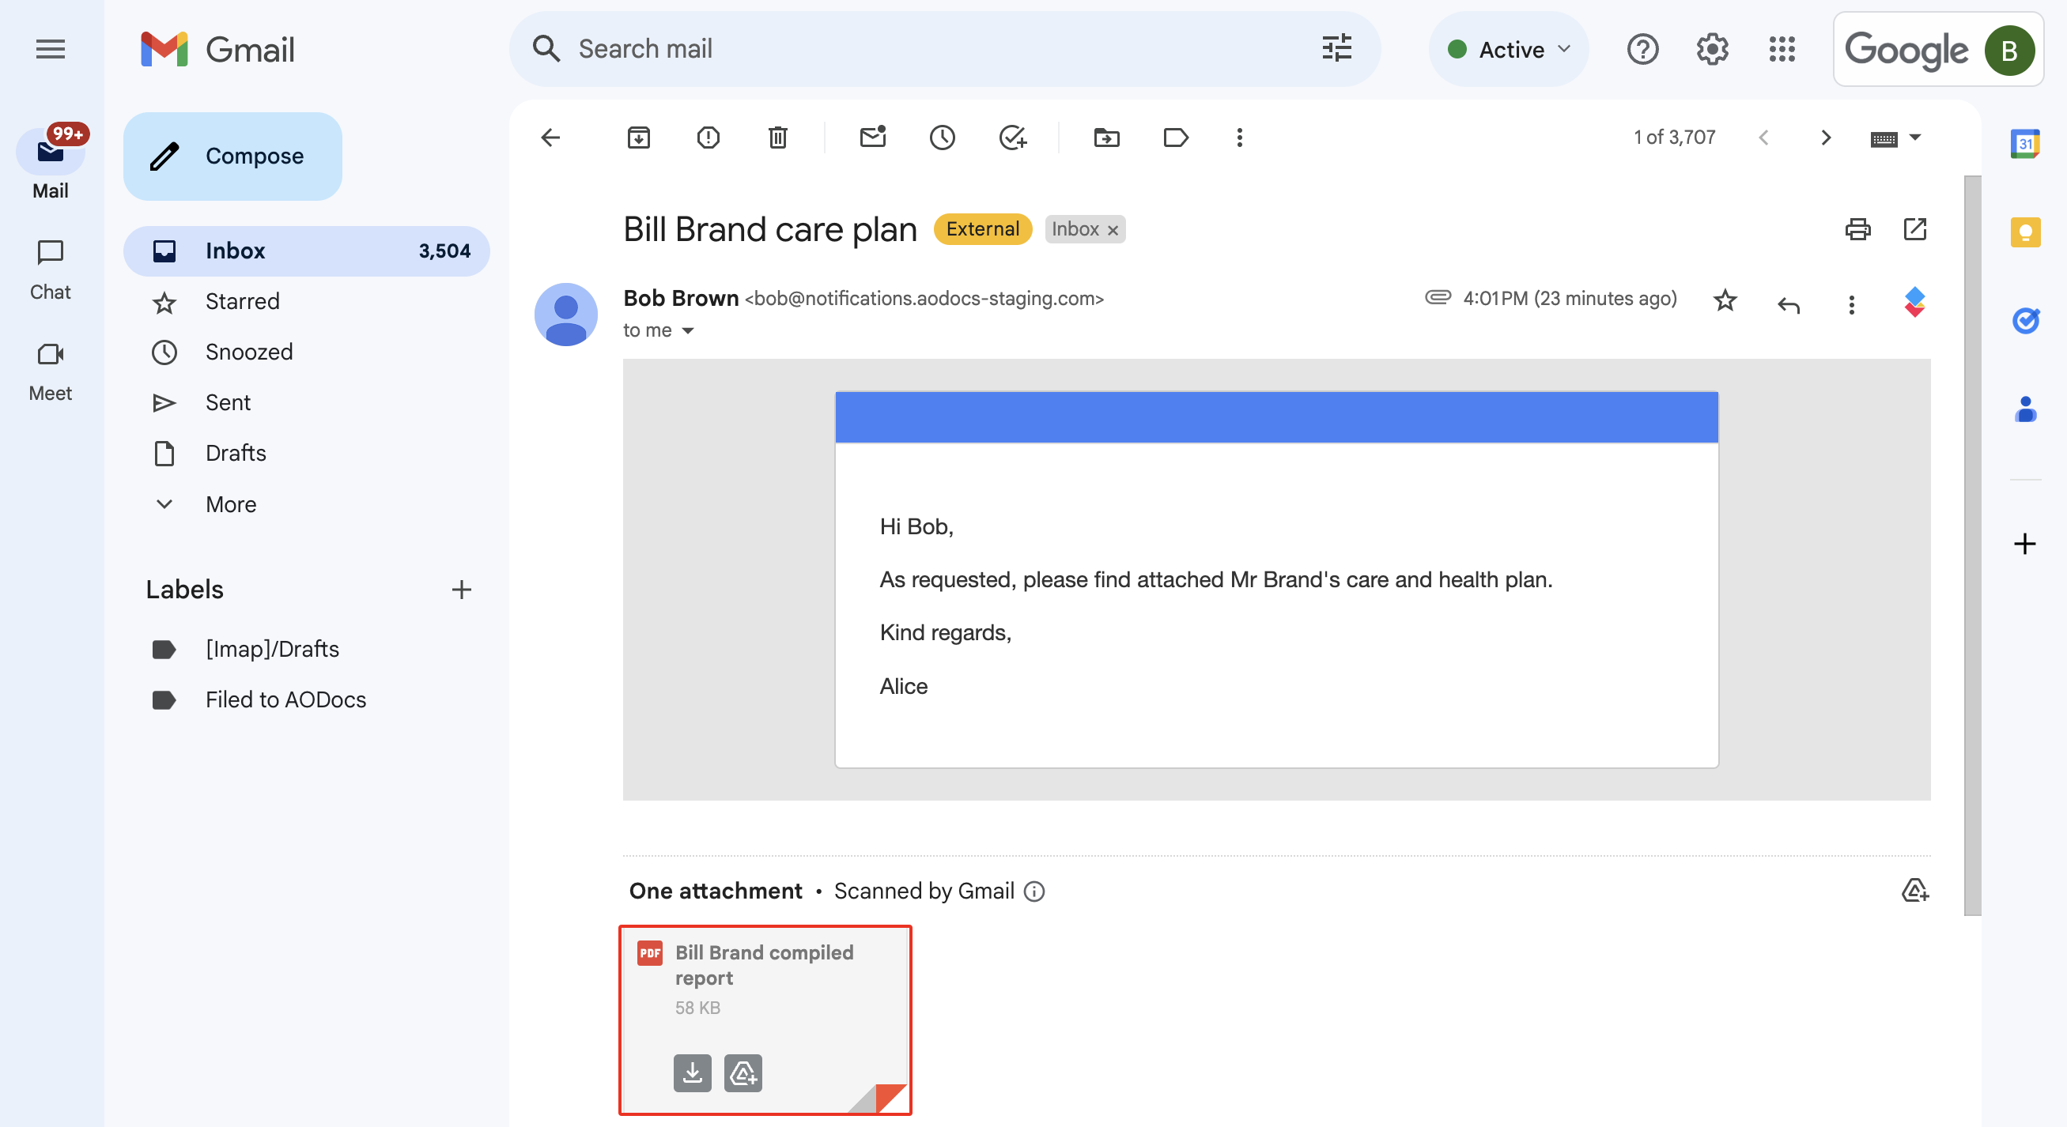This screenshot has width=2067, height=1127.
Task: Switch to the Chat tab
Action: (x=50, y=269)
